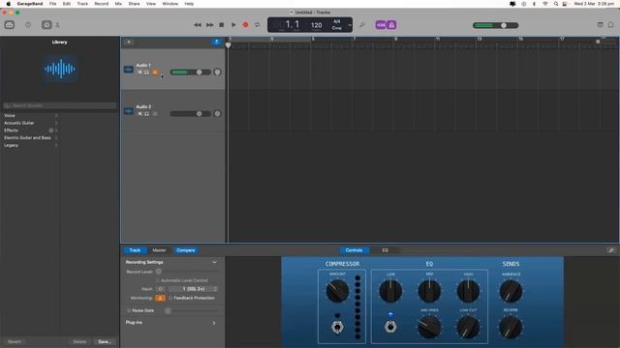Start recording with the red Record button

(x=245, y=25)
